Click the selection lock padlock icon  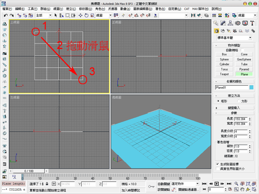tap(47, 184)
